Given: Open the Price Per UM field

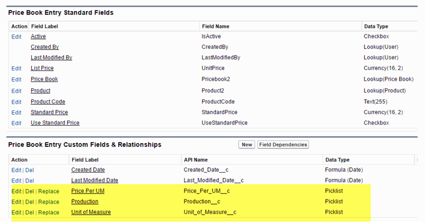Looking at the screenshot, I should pyautogui.click(x=88, y=191).
